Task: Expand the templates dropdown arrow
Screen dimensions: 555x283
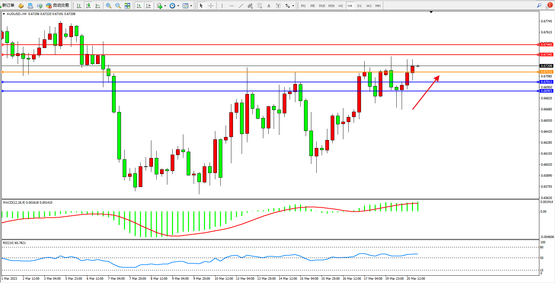Action: [x=191, y=6]
